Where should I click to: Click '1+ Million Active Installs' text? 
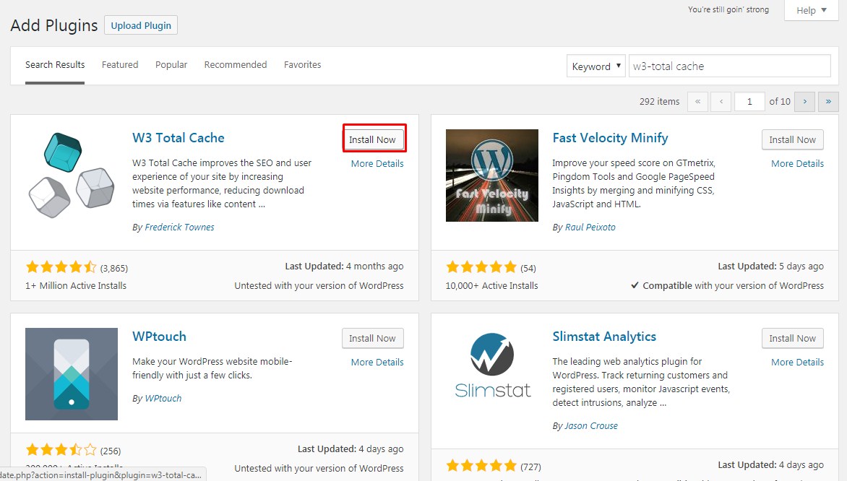click(76, 285)
